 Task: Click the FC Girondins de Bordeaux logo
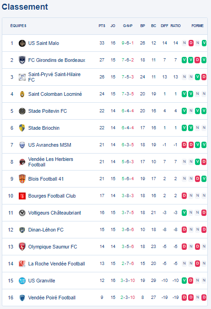(22, 60)
